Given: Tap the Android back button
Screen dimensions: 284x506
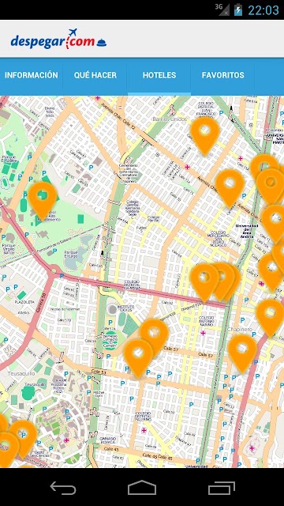Looking at the screenshot, I should pyautogui.click(x=63, y=488).
